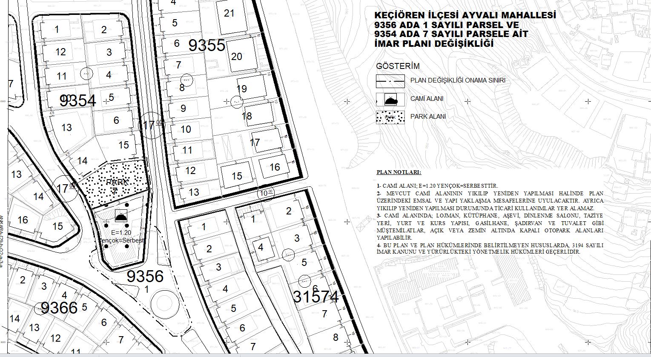This screenshot has width=651, height=357.
Task: Click parcel number 21 in block 9355
Action: coord(229,13)
